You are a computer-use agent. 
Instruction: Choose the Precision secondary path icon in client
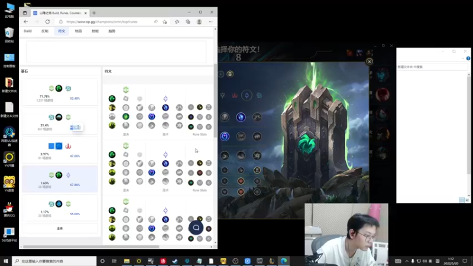point(223,96)
